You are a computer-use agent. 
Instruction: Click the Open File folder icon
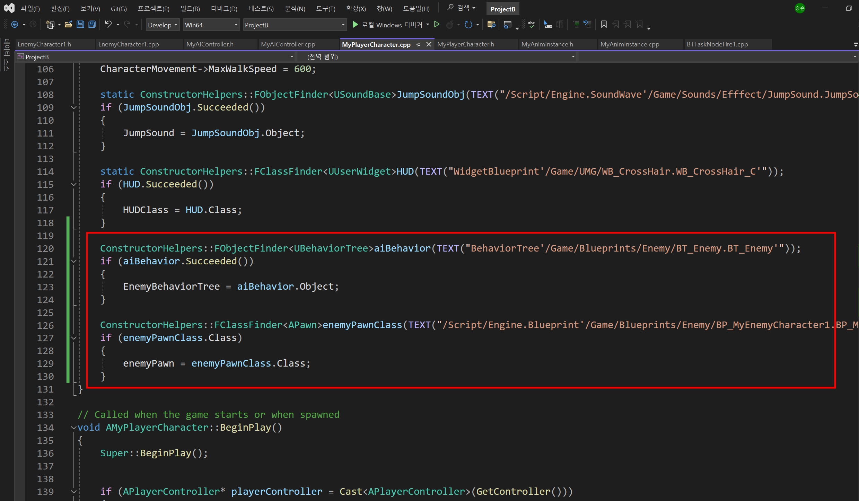[68, 25]
